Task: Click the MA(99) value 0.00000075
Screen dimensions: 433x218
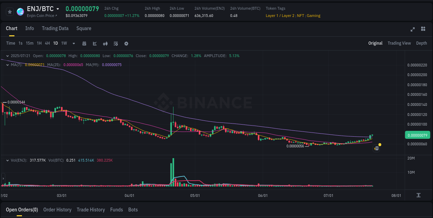Action: click(112, 65)
